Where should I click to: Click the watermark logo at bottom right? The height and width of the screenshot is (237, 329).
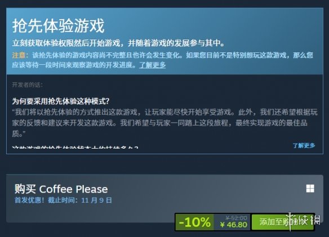(x=304, y=221)
